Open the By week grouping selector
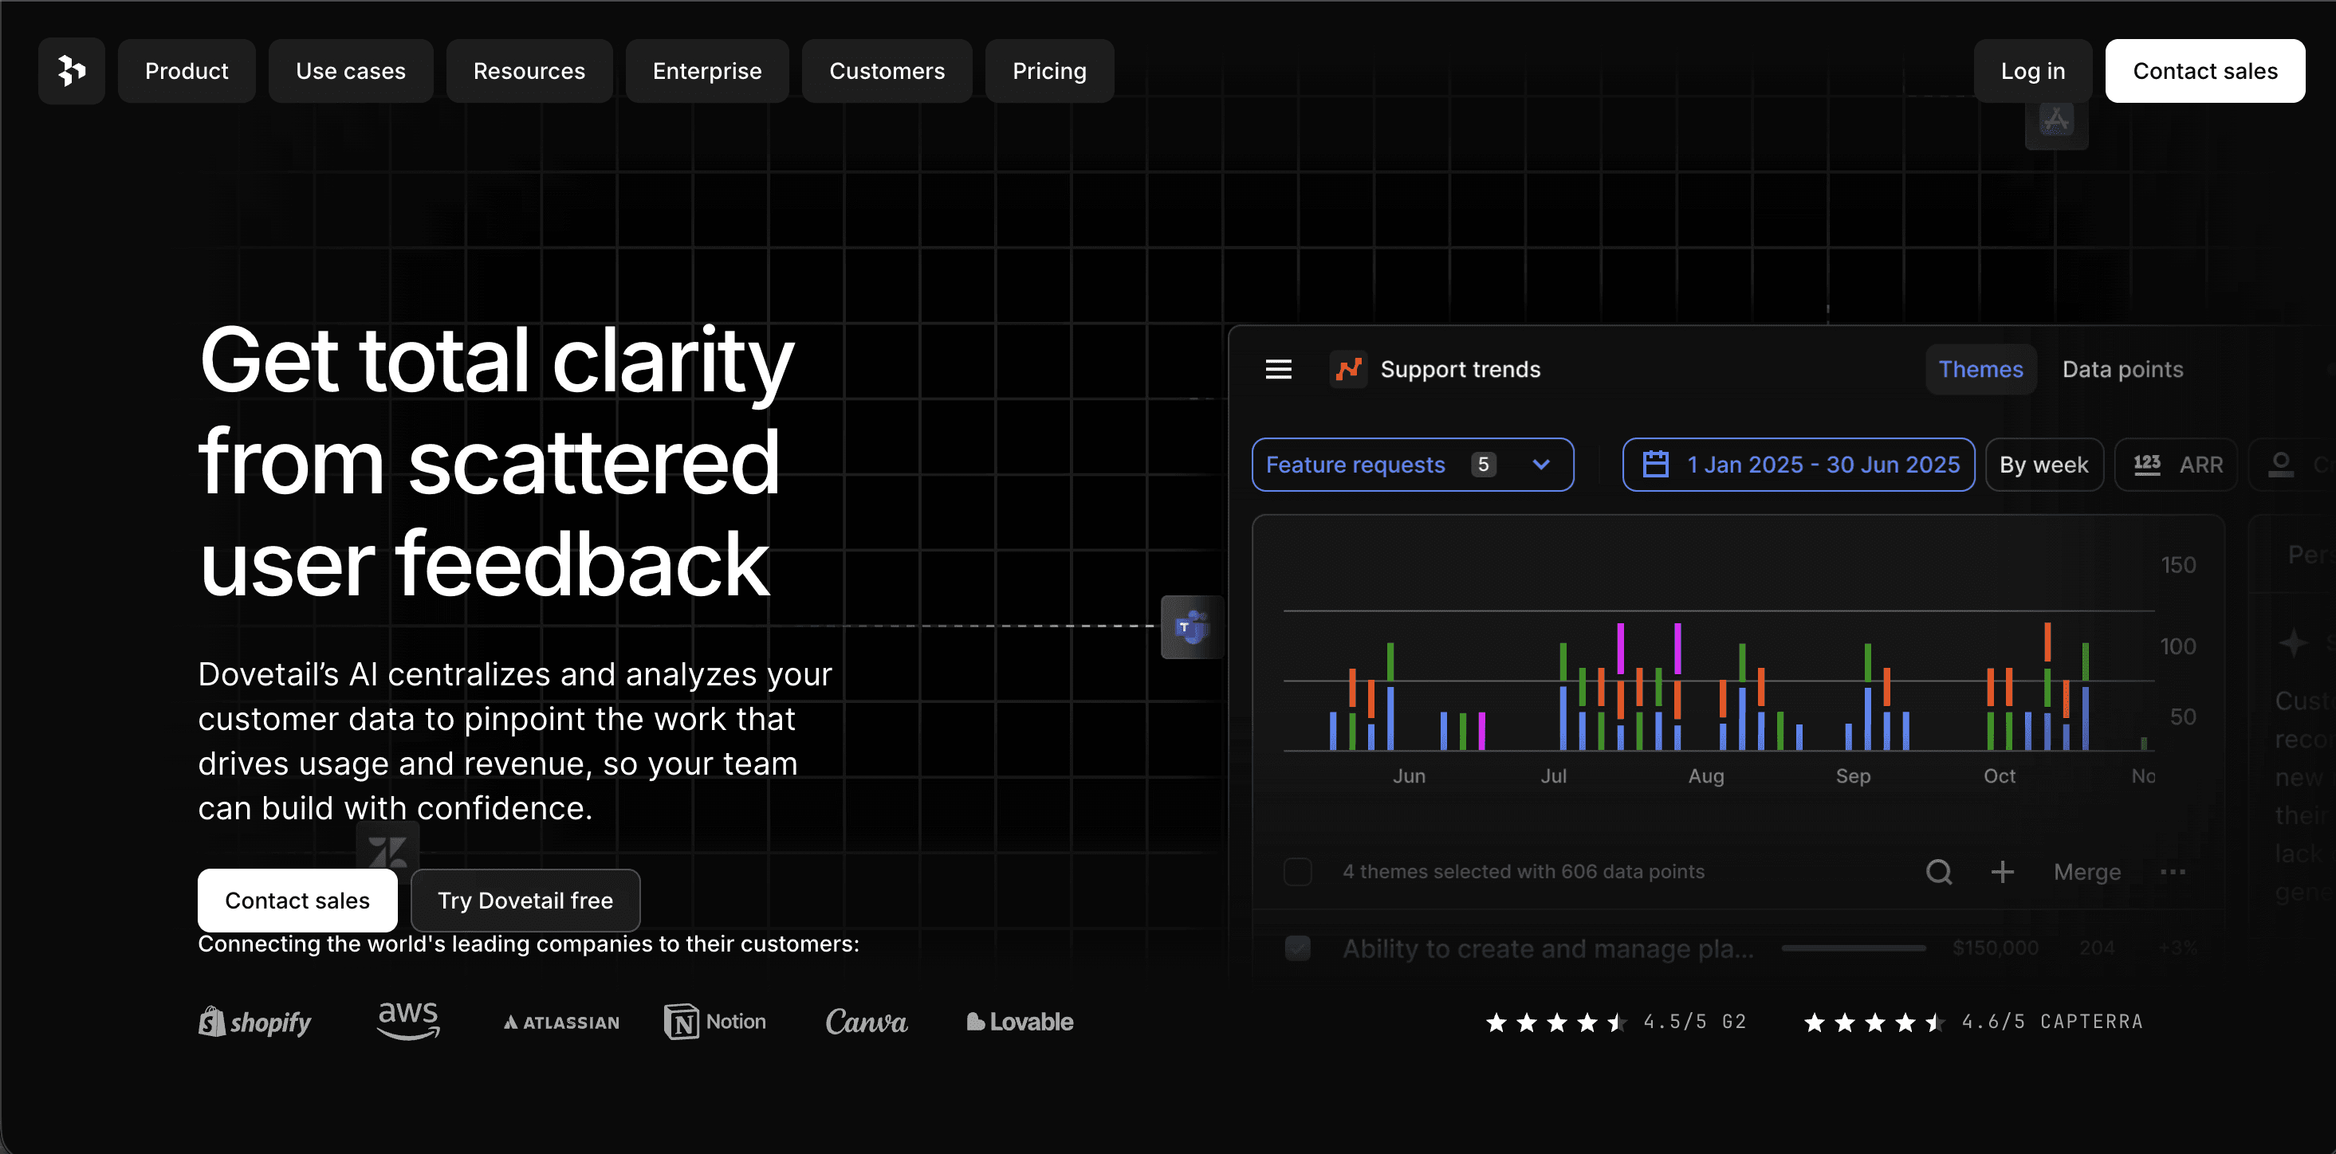This screenshot has height=1154, width=2336. click(2043, 464)
